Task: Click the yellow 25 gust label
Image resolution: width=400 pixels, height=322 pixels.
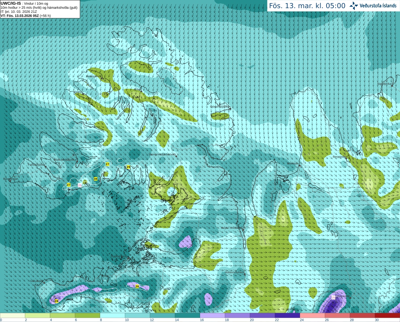Action: point(128,167)
